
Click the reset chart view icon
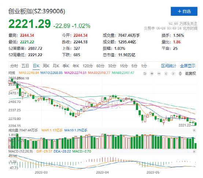[145, 74]
